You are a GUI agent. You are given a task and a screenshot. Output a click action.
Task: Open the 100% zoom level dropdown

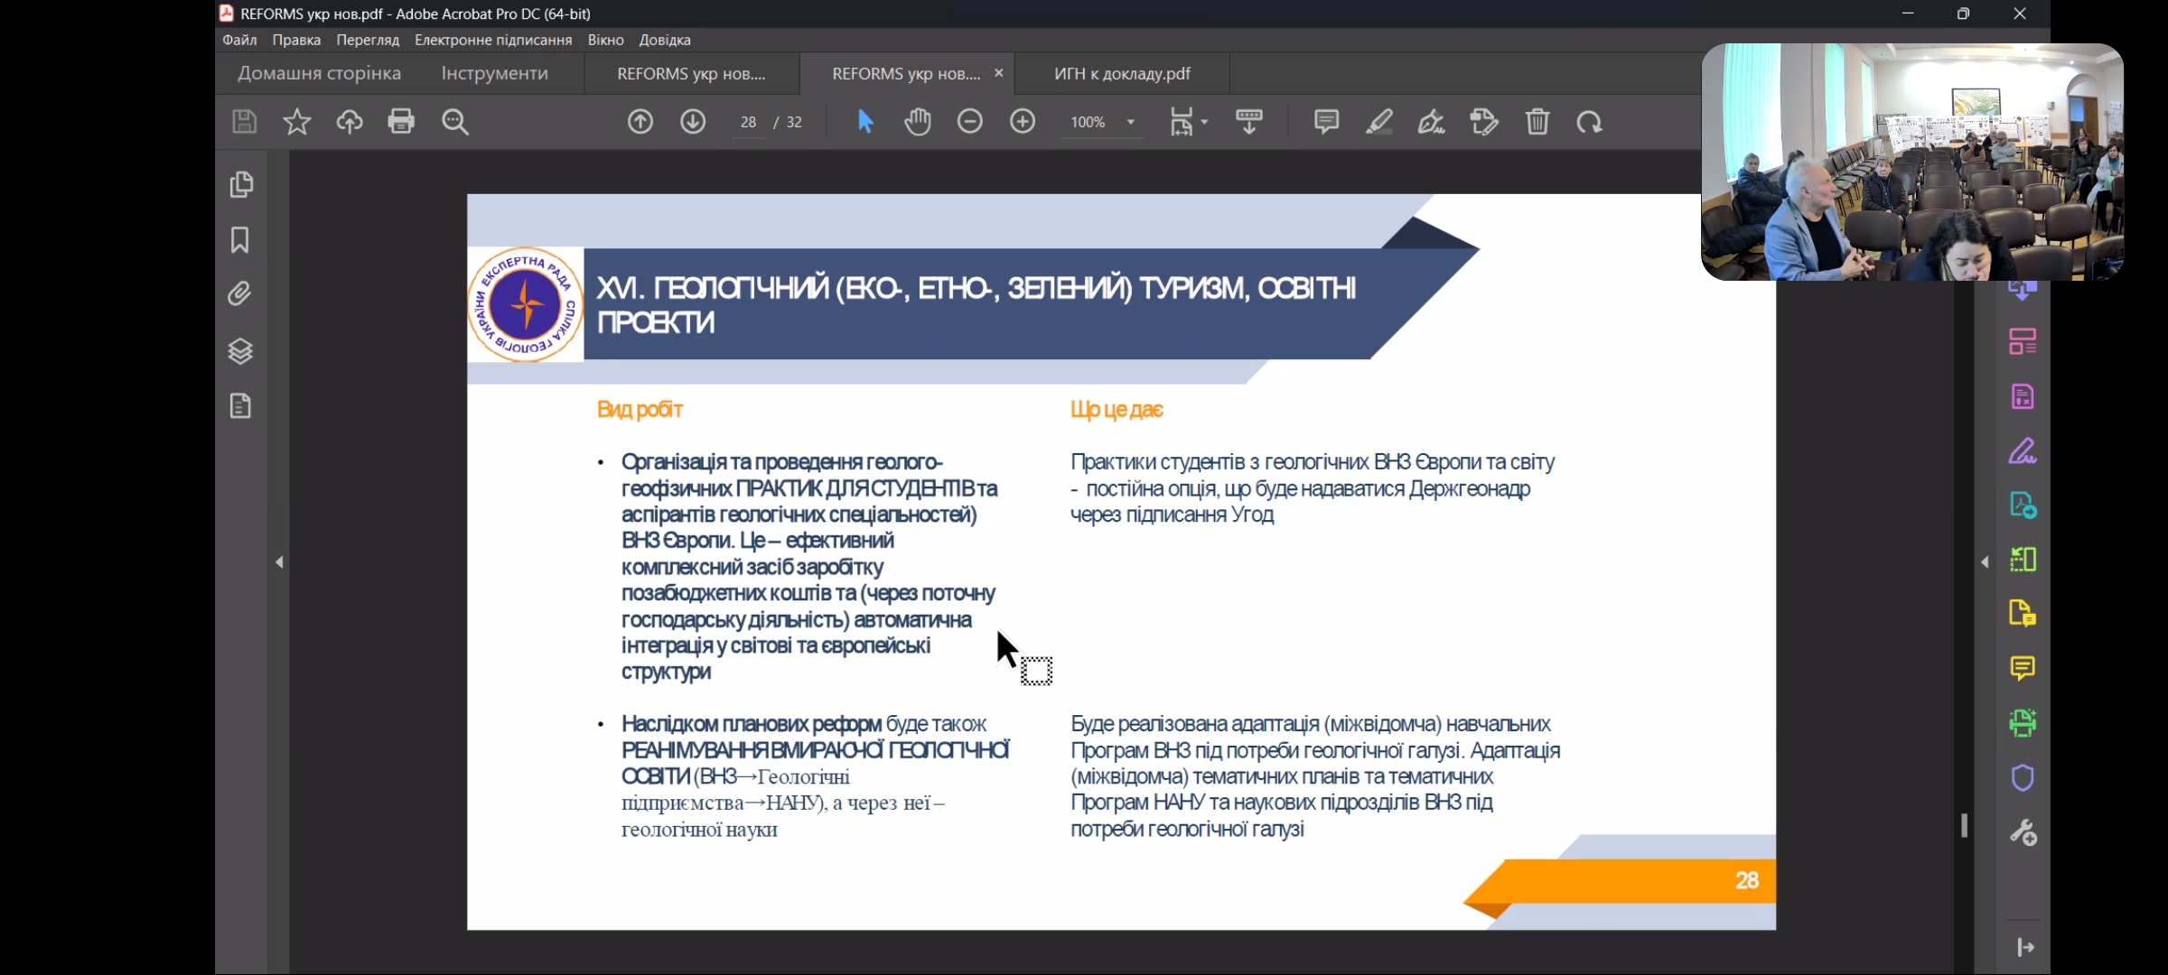[1130, 122]
